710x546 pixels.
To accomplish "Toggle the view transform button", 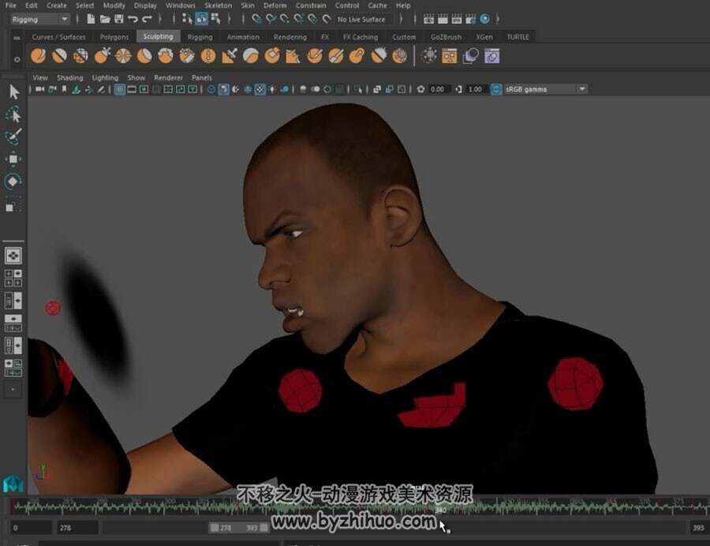I will [496, 90].
